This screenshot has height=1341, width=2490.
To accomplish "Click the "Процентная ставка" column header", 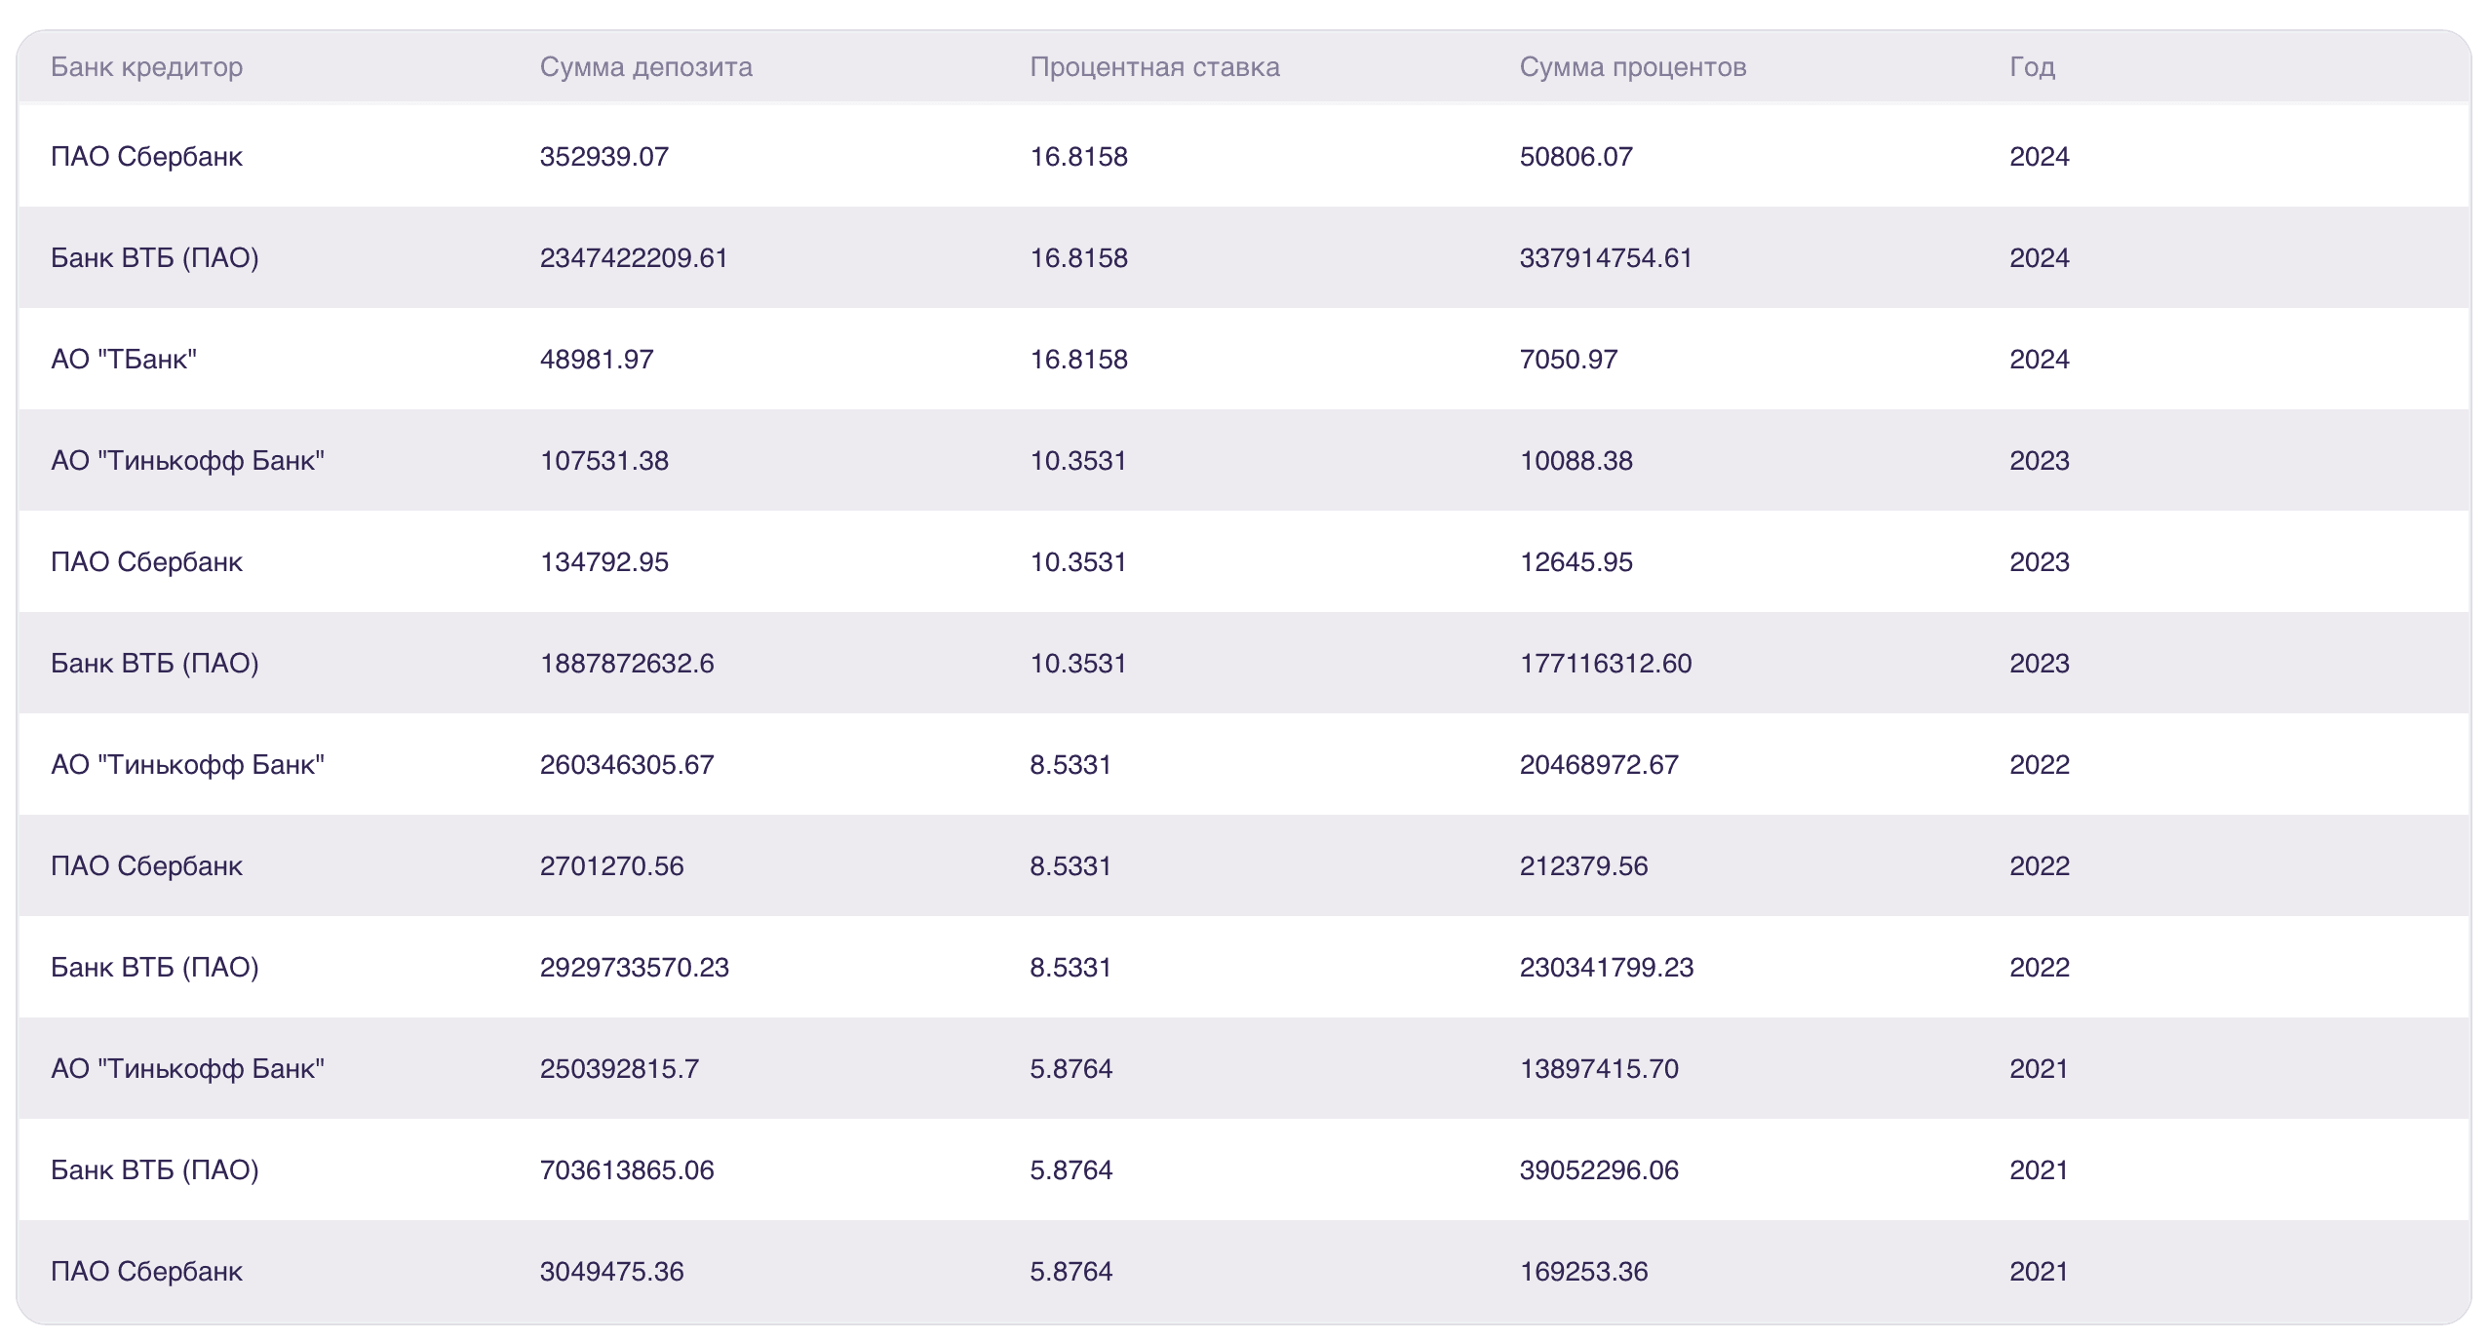I will point(1154,67).
